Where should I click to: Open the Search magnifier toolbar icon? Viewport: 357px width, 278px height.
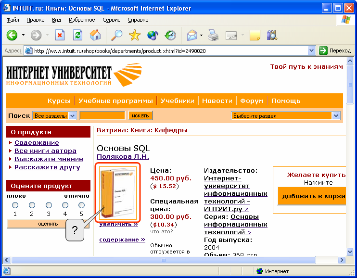[x=116, y=35]
